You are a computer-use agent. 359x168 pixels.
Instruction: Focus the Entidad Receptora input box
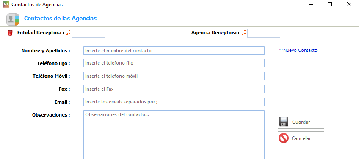(88, 33)
